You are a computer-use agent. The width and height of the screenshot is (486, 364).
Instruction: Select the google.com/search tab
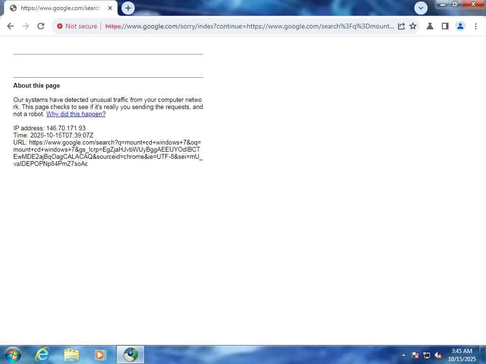[x=61, y=8]
